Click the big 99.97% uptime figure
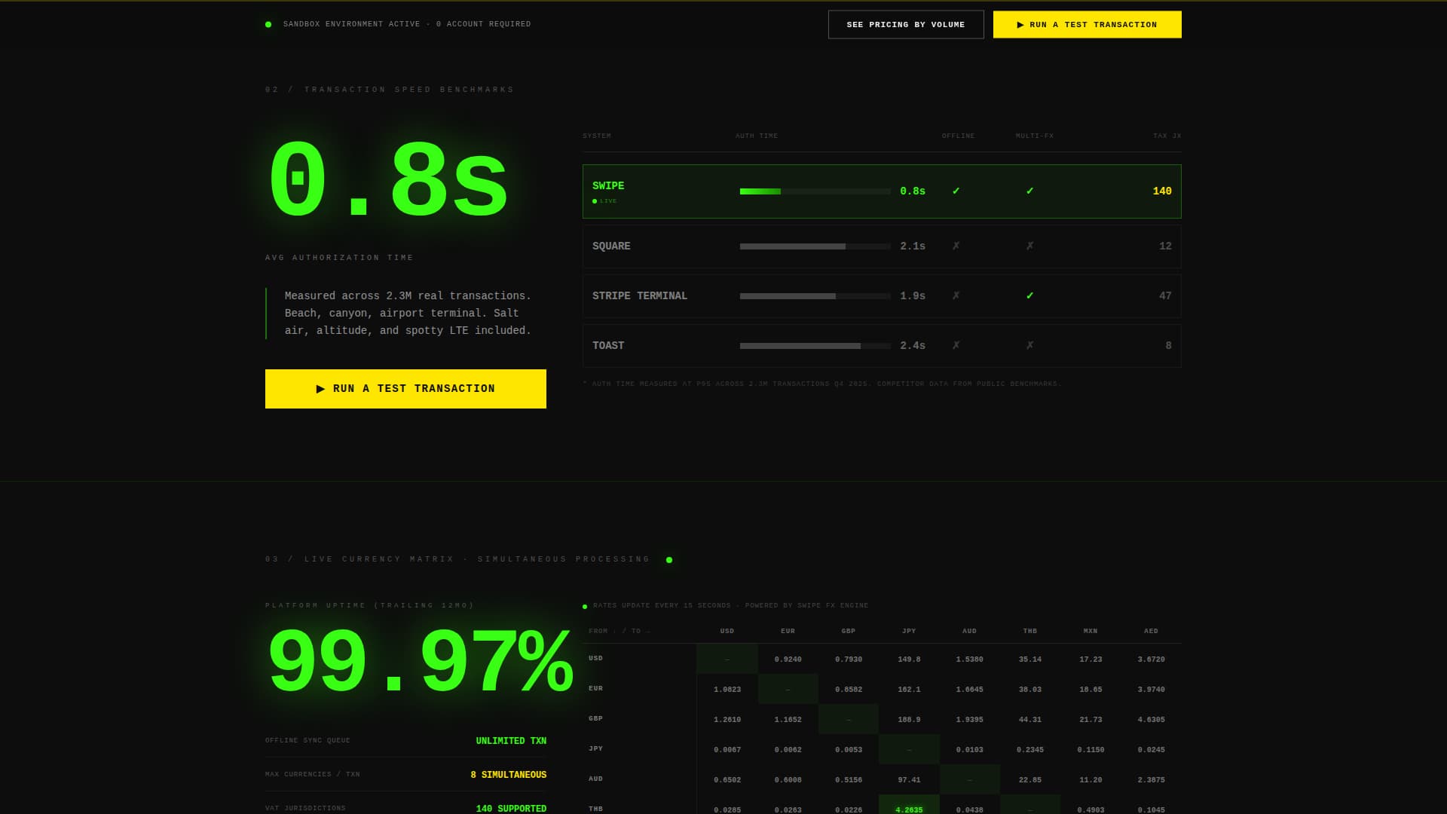The width and height of the screenshot is (1447, 814). coord(419,663)
